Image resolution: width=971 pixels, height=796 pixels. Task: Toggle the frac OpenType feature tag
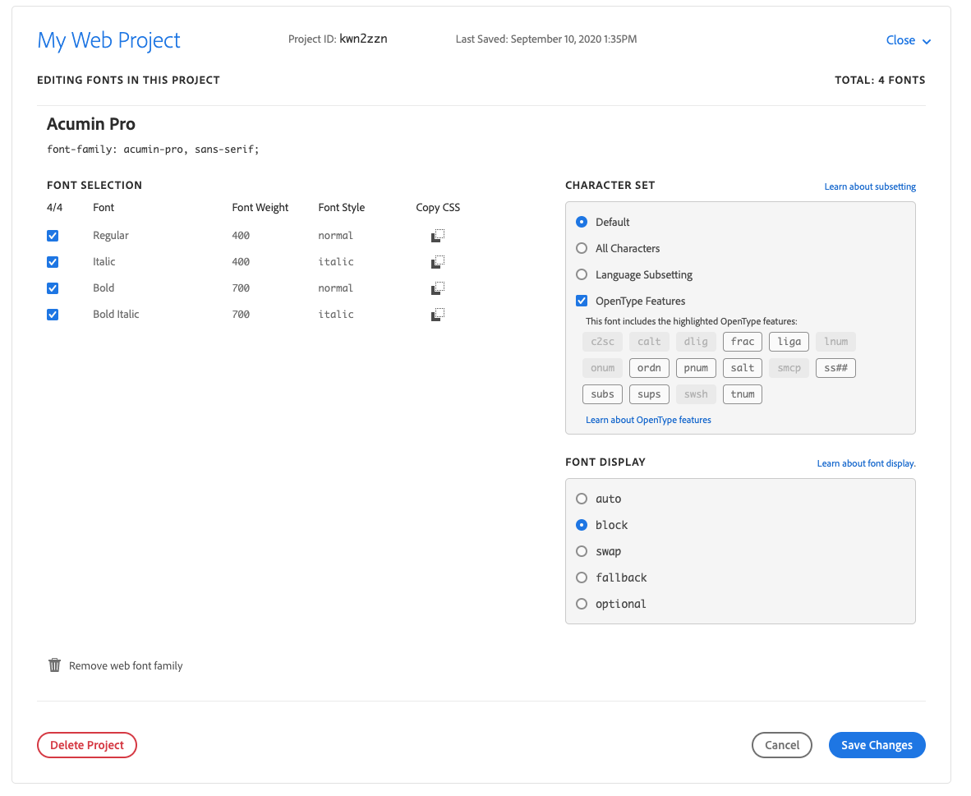[743, 342]
